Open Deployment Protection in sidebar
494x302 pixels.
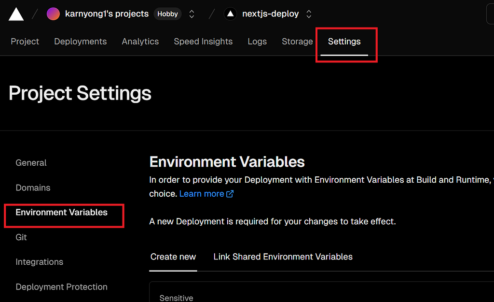pos(62,287)
